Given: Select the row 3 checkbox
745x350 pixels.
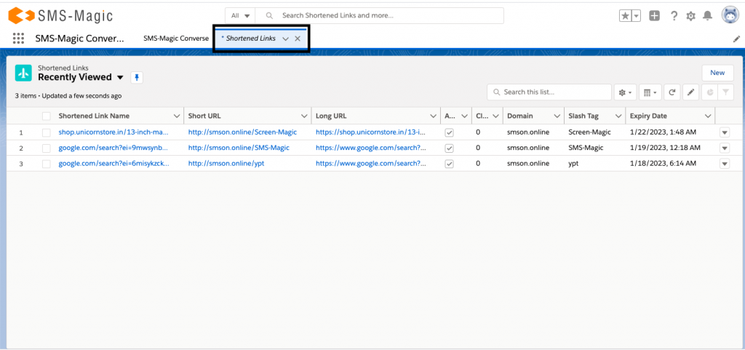Looking at the screenshot, I should point(46,164).
